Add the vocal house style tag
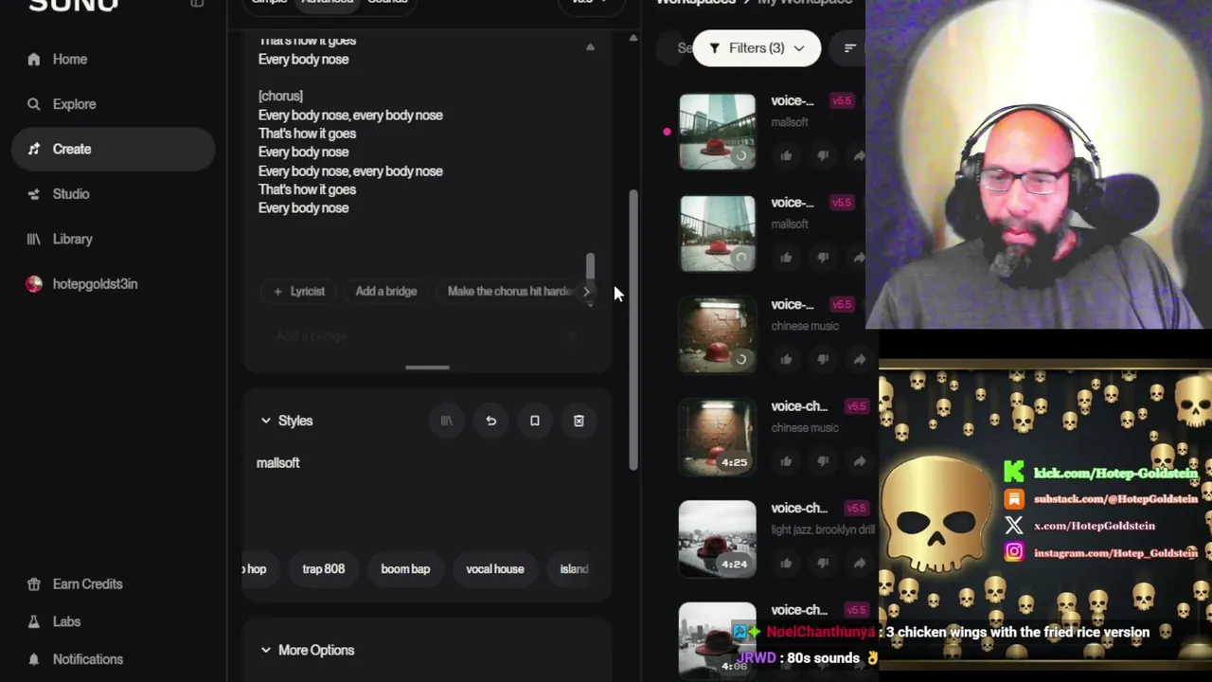Image resolution: width=1212 pixels, height=682 pixels. [x=494, y=569]
